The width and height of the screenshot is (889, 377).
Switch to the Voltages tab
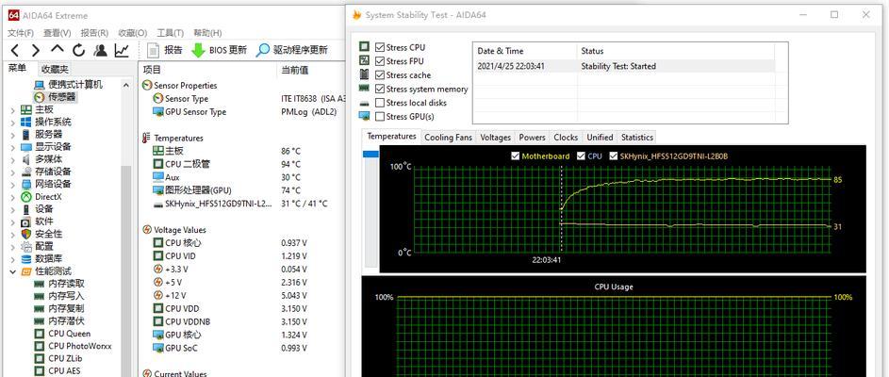496,138
